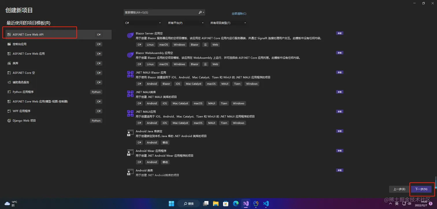This screenshot has height=209, width=437.
Task: Click the 全部清除(C) link
Action: click(x=239, y=13)
